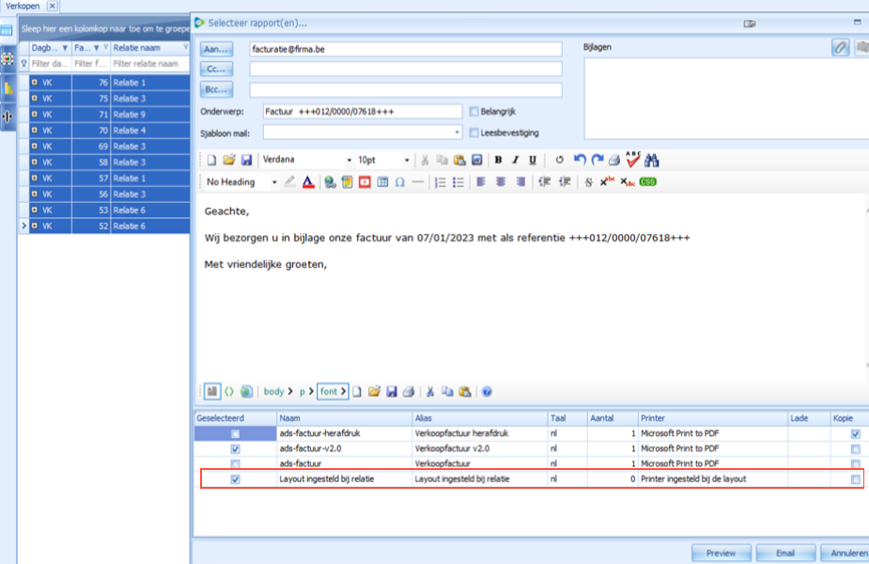Insert a hyperlink using the globe icon
Viewport: 869px width, 564px height.
coord(330,182)
